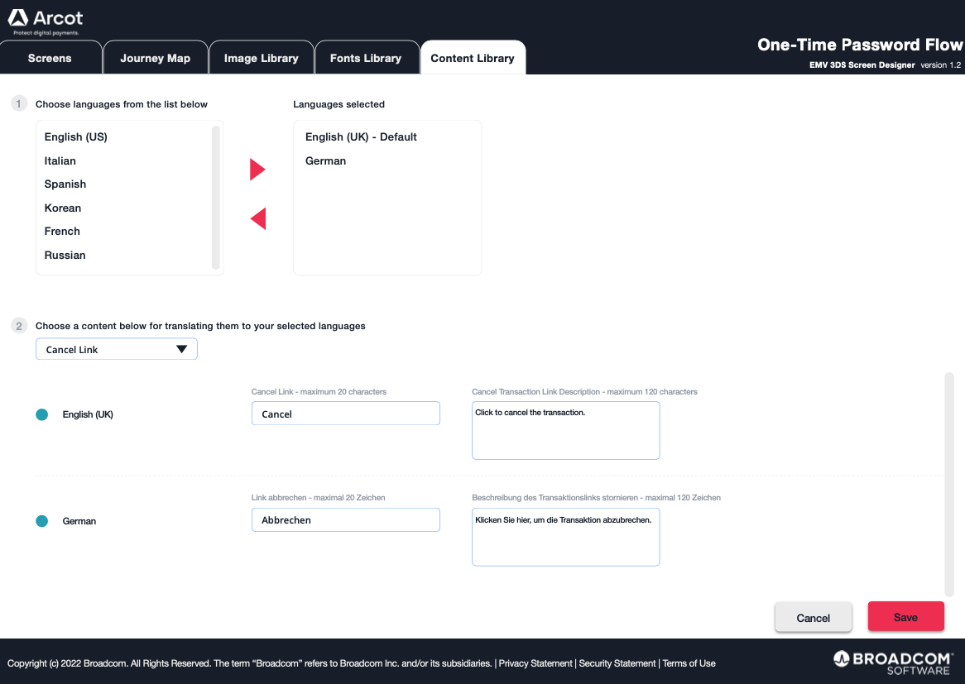Switch to the Screens tab
Viewport: 965px width, 684px height.
[50, 59]
